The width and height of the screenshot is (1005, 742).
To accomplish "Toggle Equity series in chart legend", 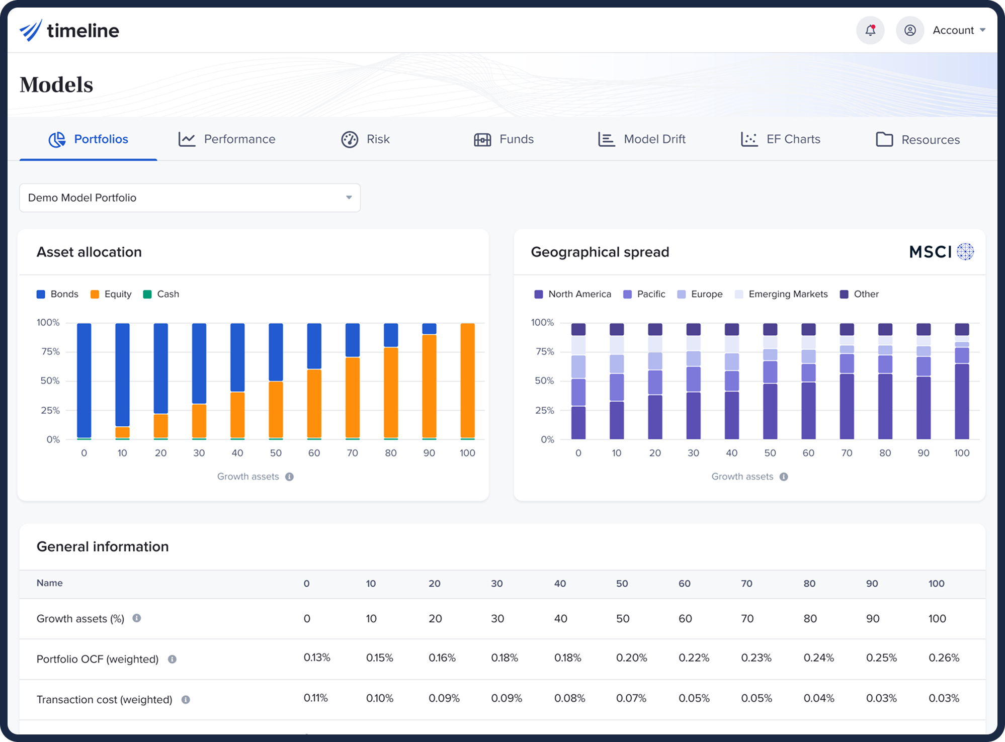I will (111, 294).
